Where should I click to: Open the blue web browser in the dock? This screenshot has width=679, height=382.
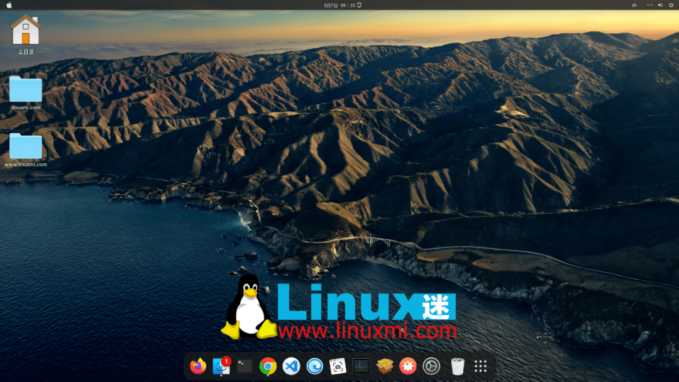pyautogui.click(x=314, y=366)
